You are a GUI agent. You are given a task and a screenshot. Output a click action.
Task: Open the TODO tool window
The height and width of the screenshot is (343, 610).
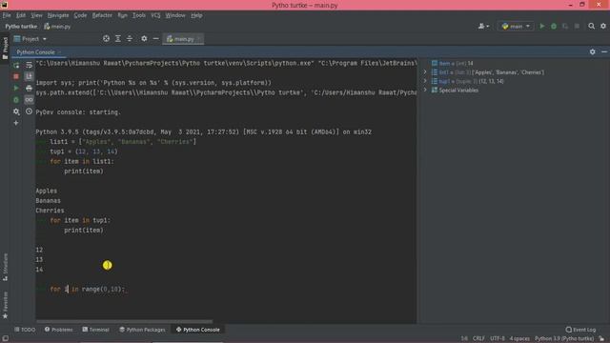[25, 330]
